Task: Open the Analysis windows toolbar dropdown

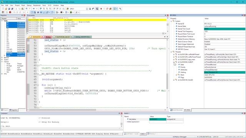Action: coord(63,12)
